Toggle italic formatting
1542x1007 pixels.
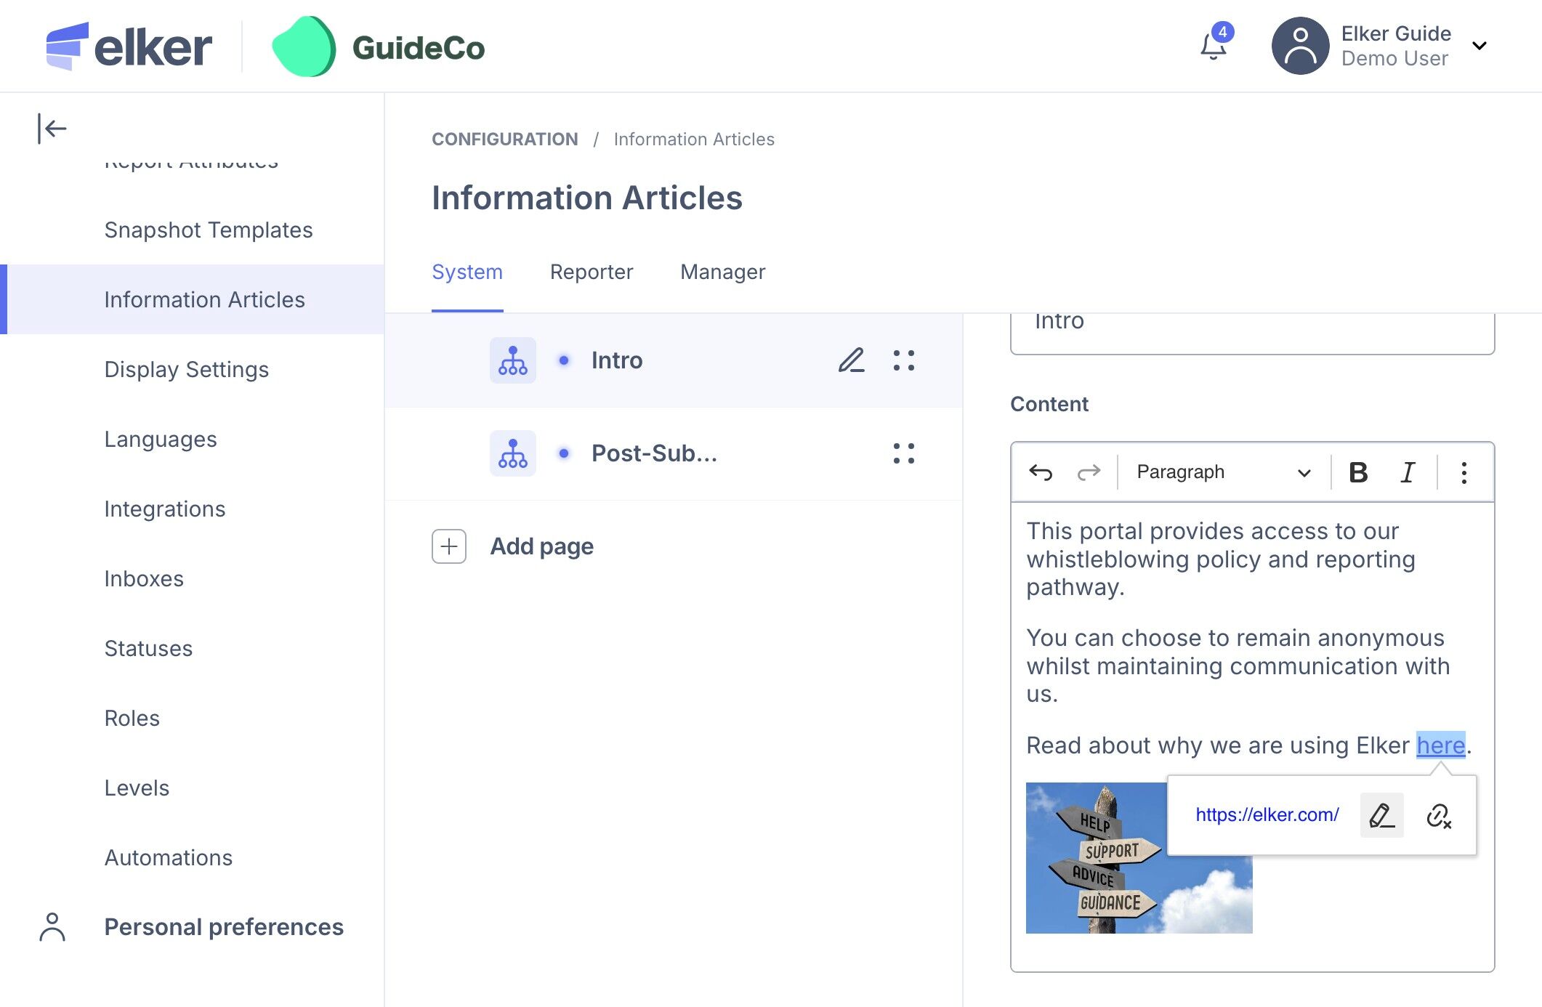pyautogui.click(x=1408, y=472)
